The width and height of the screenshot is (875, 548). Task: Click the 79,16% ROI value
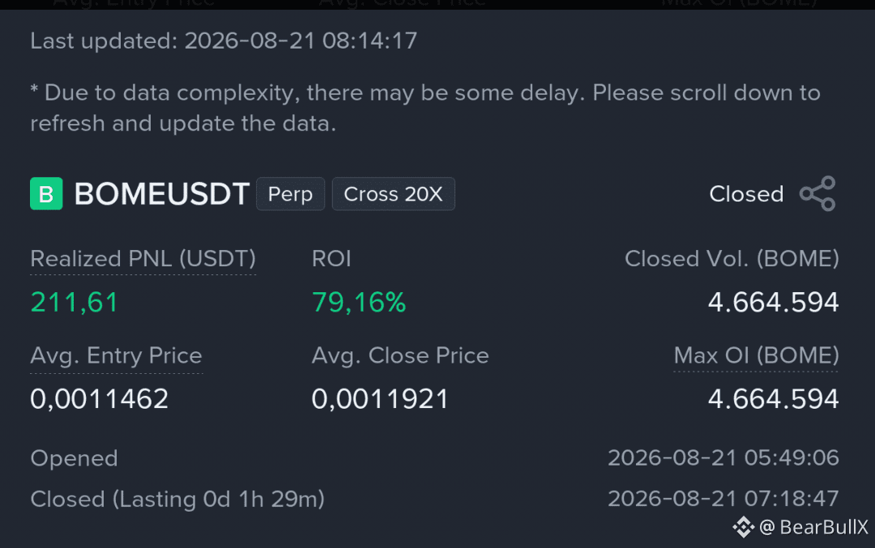point(359,302)
